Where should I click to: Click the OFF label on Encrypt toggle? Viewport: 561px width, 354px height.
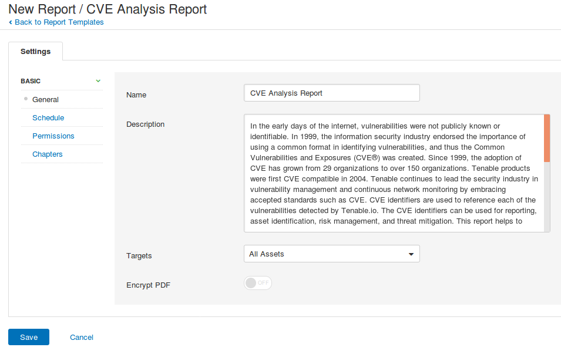tap(263, 283)
